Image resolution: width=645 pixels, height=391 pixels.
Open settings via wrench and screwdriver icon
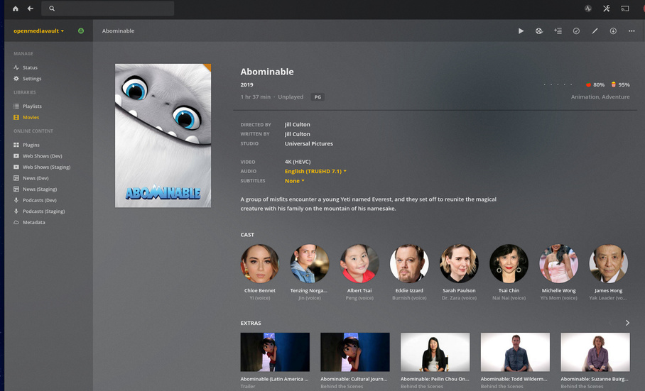[607, 9]
